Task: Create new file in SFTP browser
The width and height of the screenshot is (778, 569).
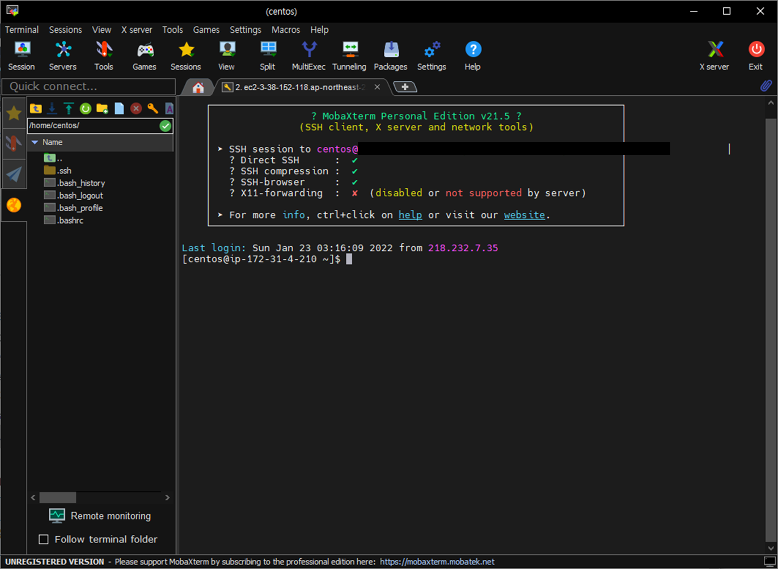Action: 119,108
